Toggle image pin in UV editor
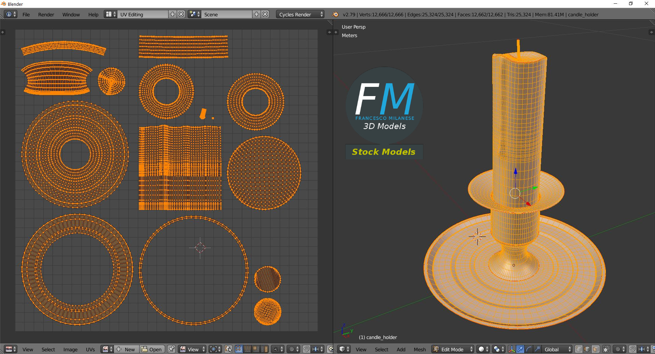 point(171,349)
